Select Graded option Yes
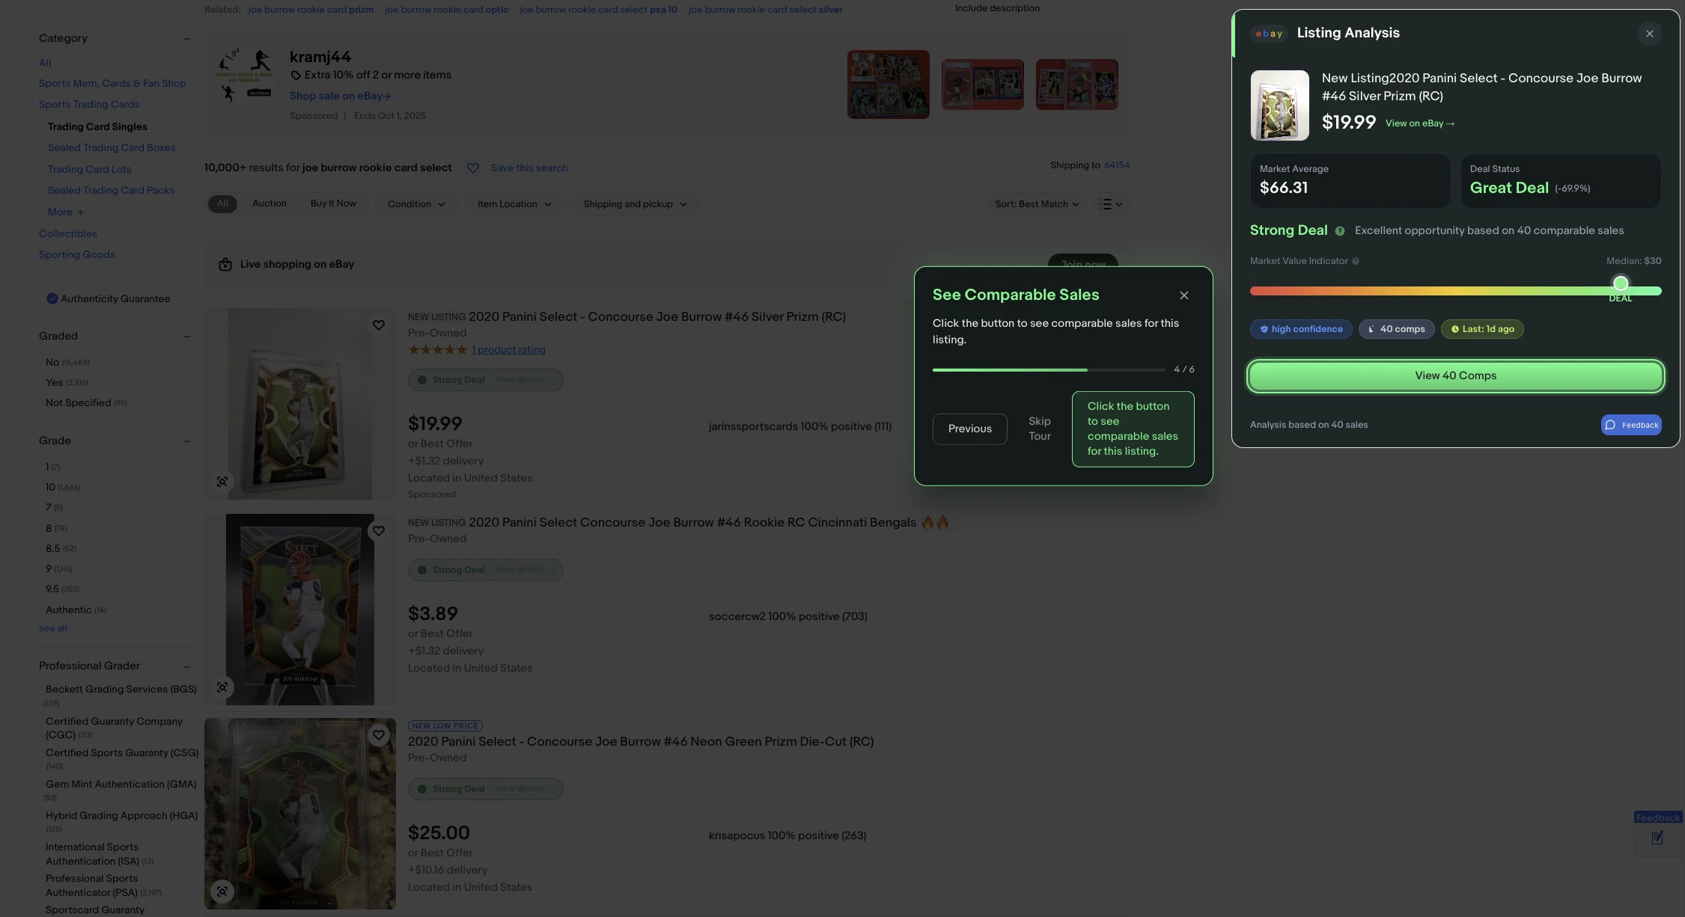 [x=54, y=382]
